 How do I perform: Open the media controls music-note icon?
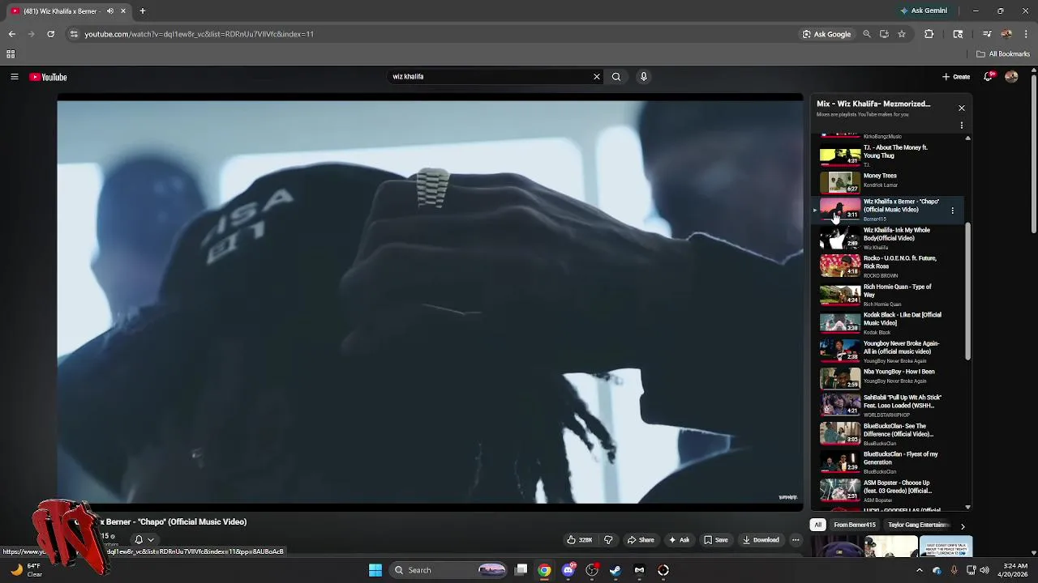(987, 34)
